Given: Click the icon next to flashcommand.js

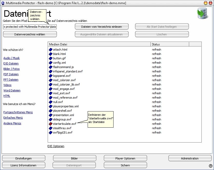Looking at the screenshot, I should pos(50,67).
